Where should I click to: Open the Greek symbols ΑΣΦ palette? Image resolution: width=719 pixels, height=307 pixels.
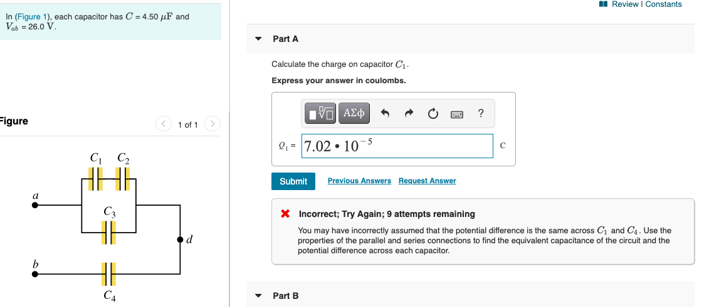[354, 113]
